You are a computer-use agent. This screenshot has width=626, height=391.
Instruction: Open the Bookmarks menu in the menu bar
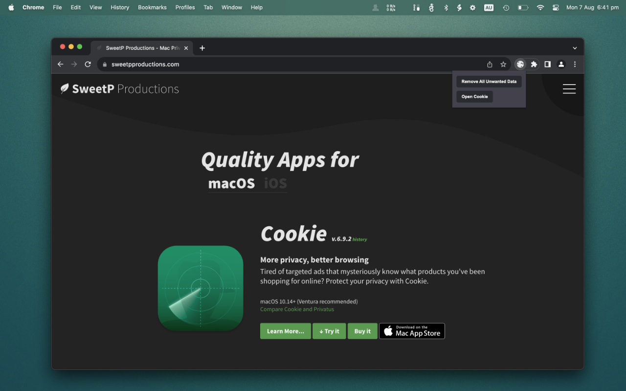tap(152, 7)
